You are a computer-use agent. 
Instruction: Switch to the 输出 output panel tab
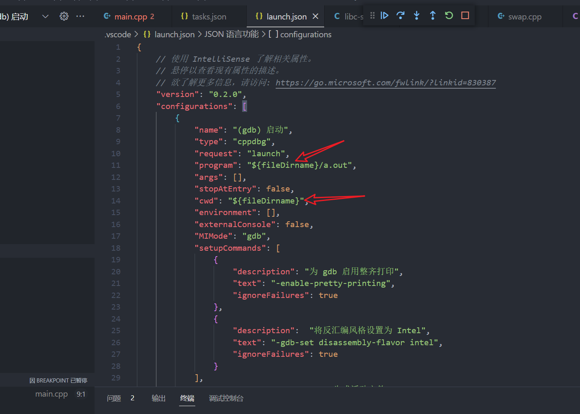tap(158, 398)
